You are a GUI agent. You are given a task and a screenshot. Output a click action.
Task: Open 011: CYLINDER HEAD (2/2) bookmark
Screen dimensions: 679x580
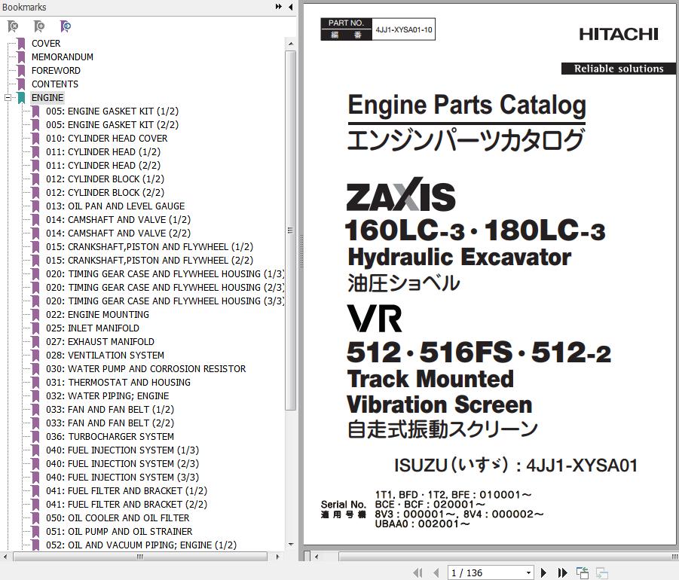click(103, 165)
